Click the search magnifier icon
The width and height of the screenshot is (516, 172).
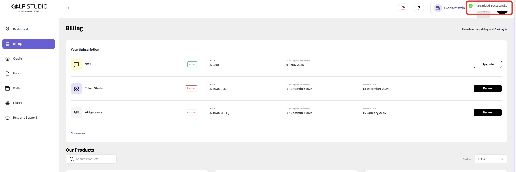point(72,159)
